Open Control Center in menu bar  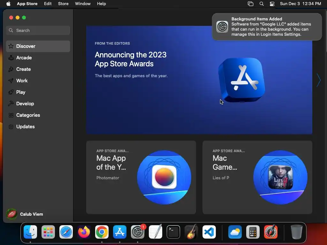pos(272,4)
